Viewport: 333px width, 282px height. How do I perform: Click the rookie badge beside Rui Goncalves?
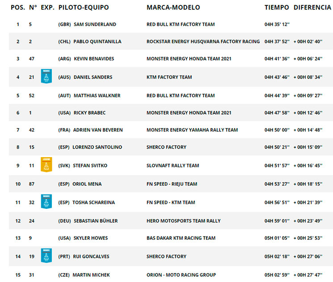pos(46,256)
